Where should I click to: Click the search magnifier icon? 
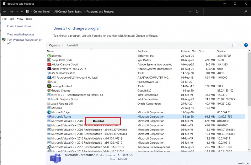pyautogui.click(x=246, y=12)
